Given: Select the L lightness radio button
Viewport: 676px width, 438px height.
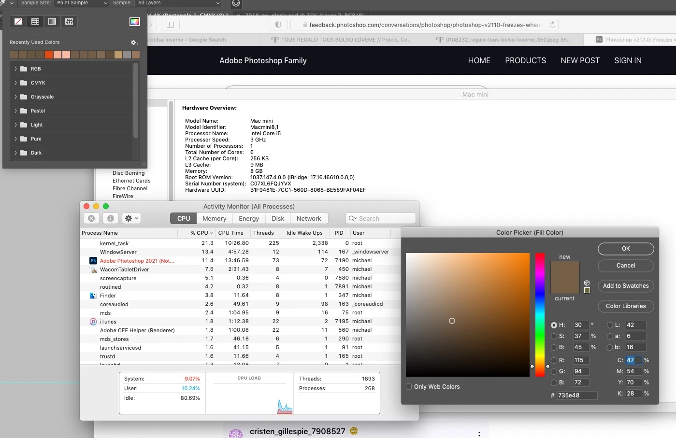Looking at the screenshot, I should pyautogui.click(x=610, y=325).
